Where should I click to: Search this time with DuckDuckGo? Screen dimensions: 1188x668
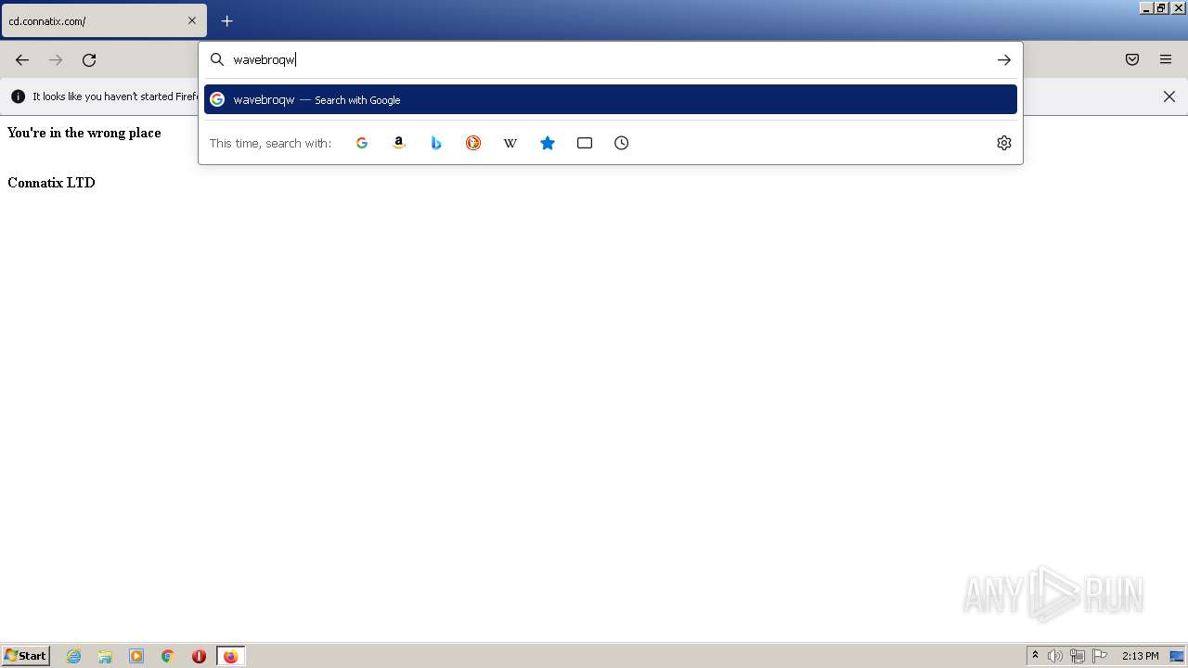(473, 143)
